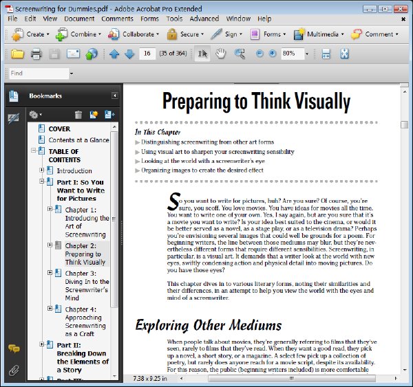Open the Combine dropdown
This screenshot has width=413, height=387.
78,34
